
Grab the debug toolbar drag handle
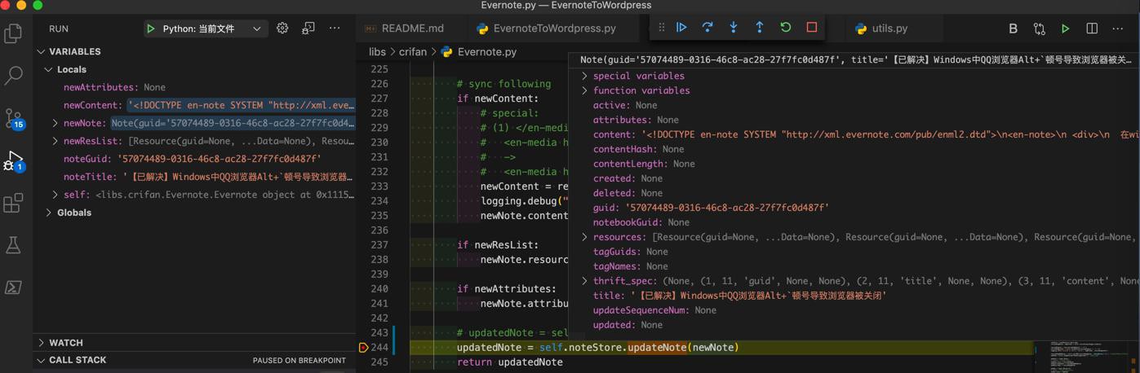click(x=661, y=27)
